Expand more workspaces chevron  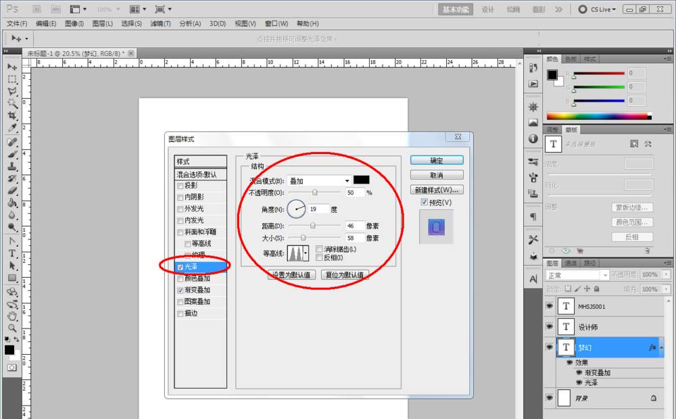[559, 9]
